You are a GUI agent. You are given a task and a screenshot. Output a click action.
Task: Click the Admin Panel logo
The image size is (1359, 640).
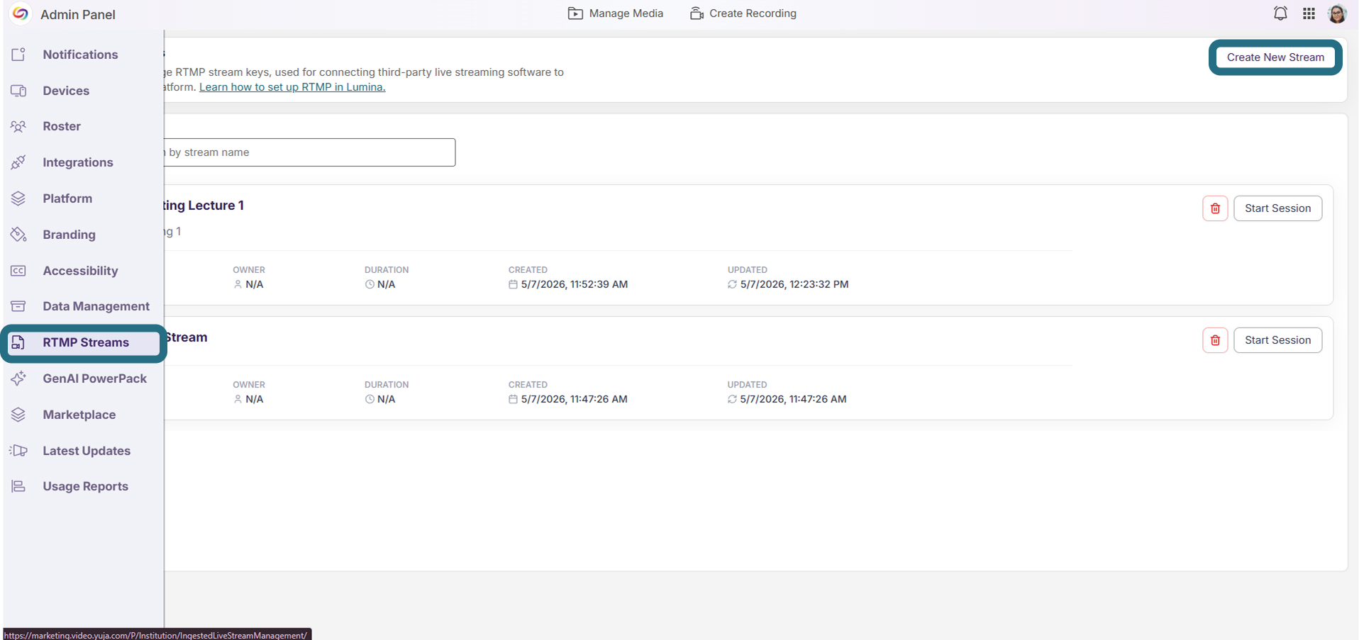click(21, 13)
